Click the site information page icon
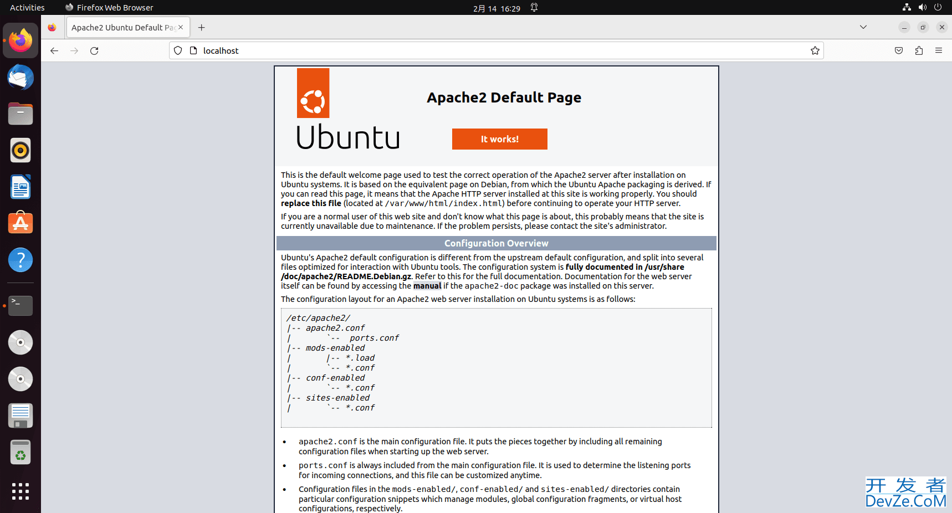The height and width of the screenshot is (513, 952). coord(193,50)
